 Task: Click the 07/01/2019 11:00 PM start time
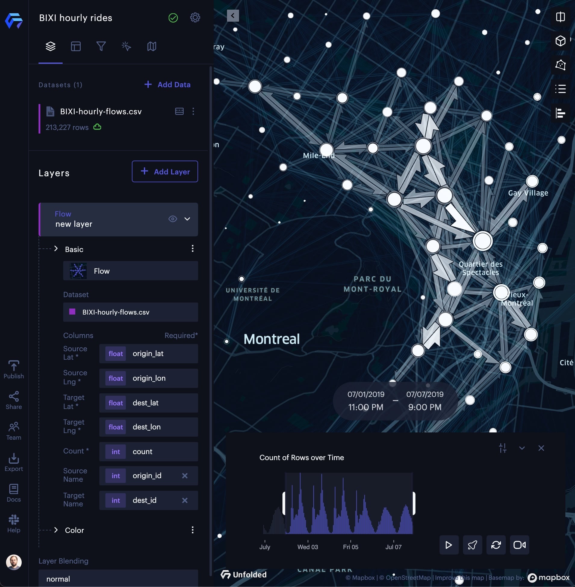366,401
